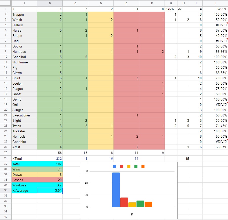The image size is (228, 220).
Task: Select column C header
Action: pyautogui.click(x=75, y=3)
